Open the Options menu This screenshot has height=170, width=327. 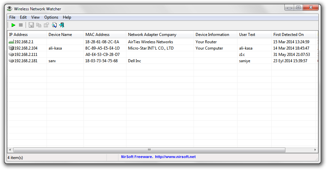click(51, 17)
